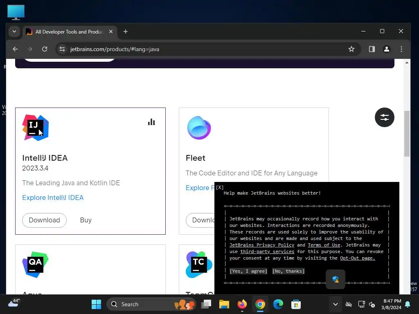The height and width of the screenshot is (314, 419).
Task: Decline with No, thanks
Action: point(288,271)
